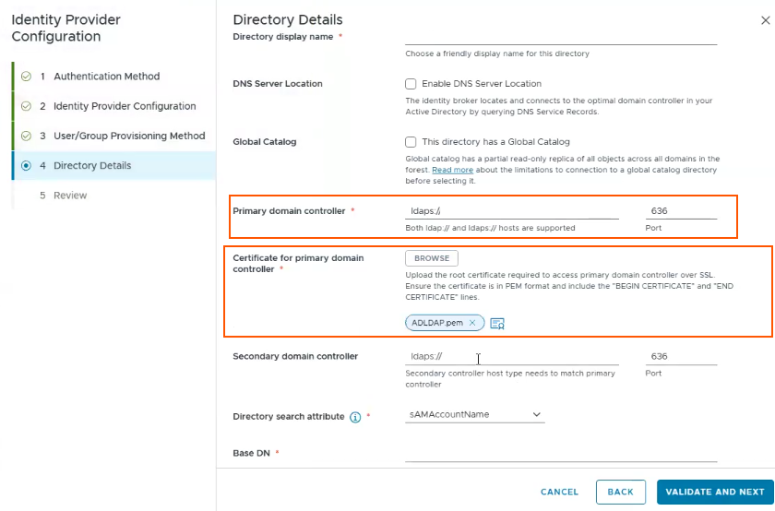The width and height of the screenshot is (775, 511).
Task: Click the BACK button
Action: (620, 492)
